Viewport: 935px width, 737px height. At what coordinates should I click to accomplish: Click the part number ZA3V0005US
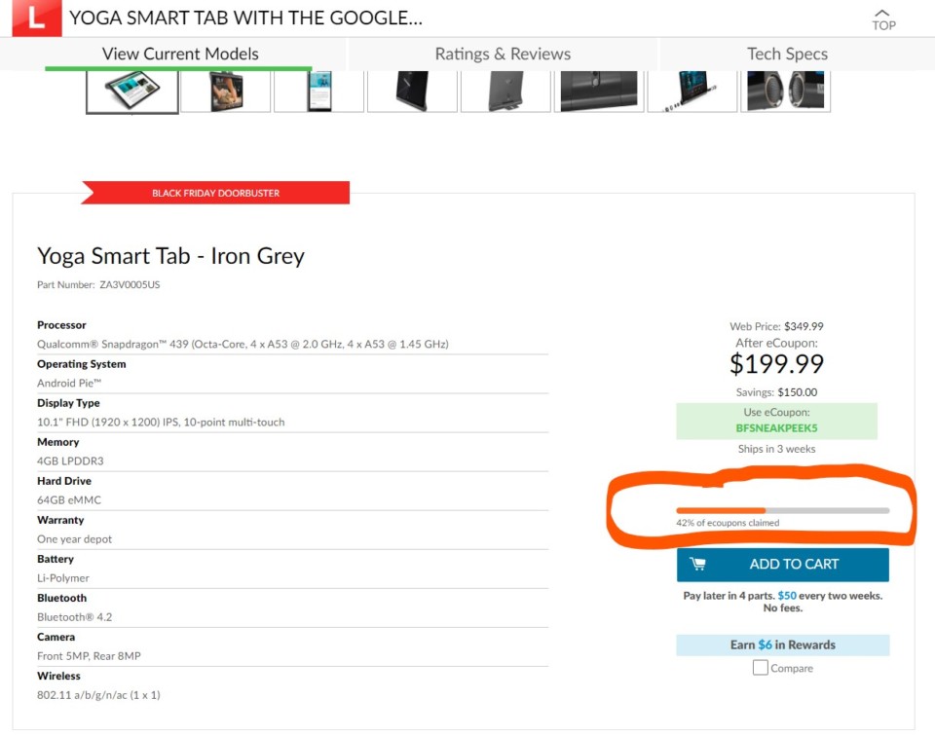pyautogui.click(x=130, y=284)
